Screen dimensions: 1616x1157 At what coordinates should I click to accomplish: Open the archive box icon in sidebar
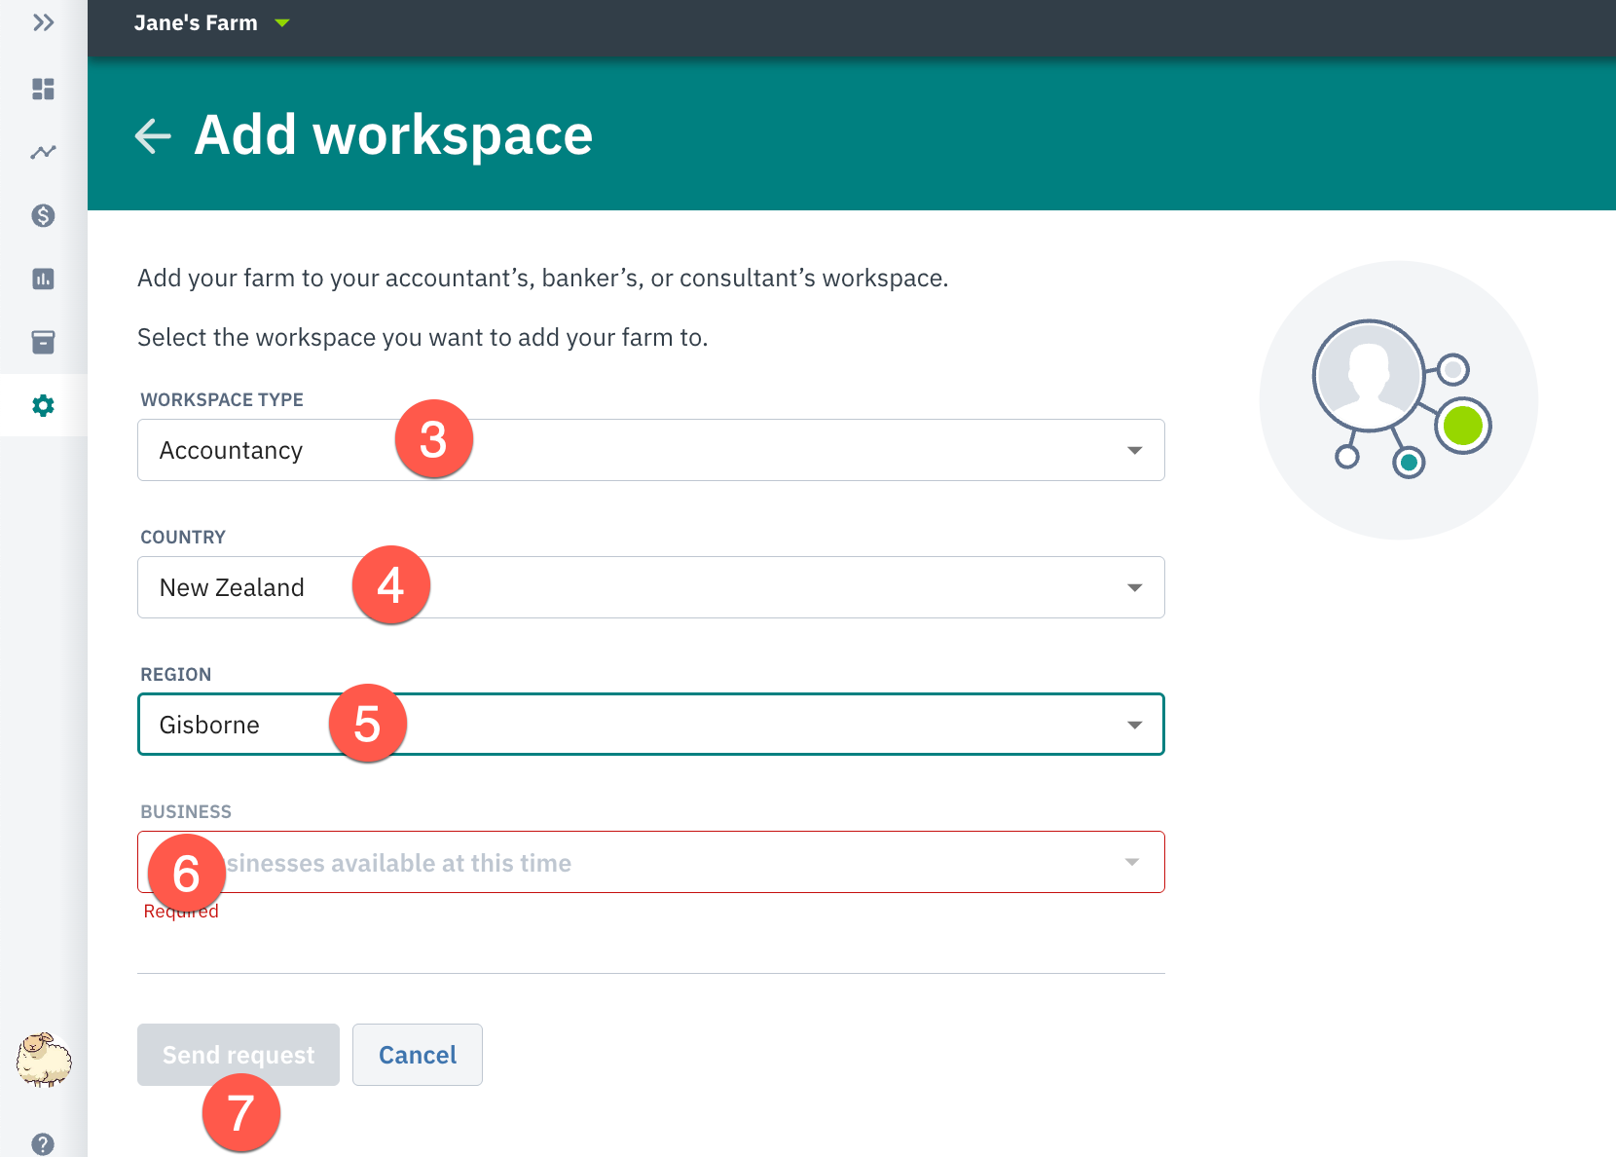43,342
